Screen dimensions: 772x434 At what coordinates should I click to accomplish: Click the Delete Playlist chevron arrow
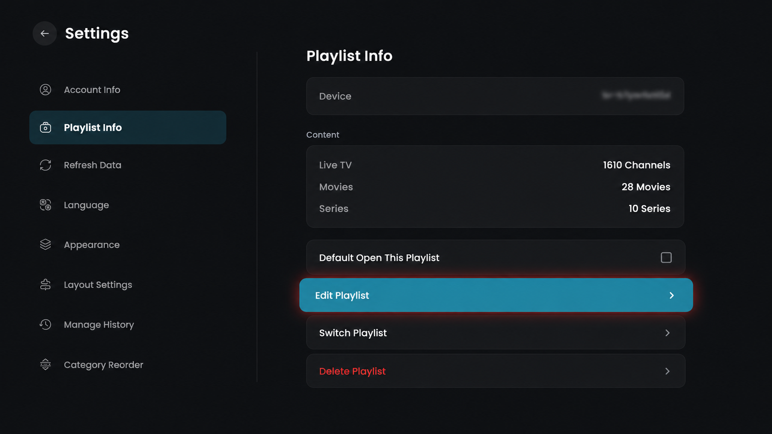pyautogui.click(x=667, y=371)
